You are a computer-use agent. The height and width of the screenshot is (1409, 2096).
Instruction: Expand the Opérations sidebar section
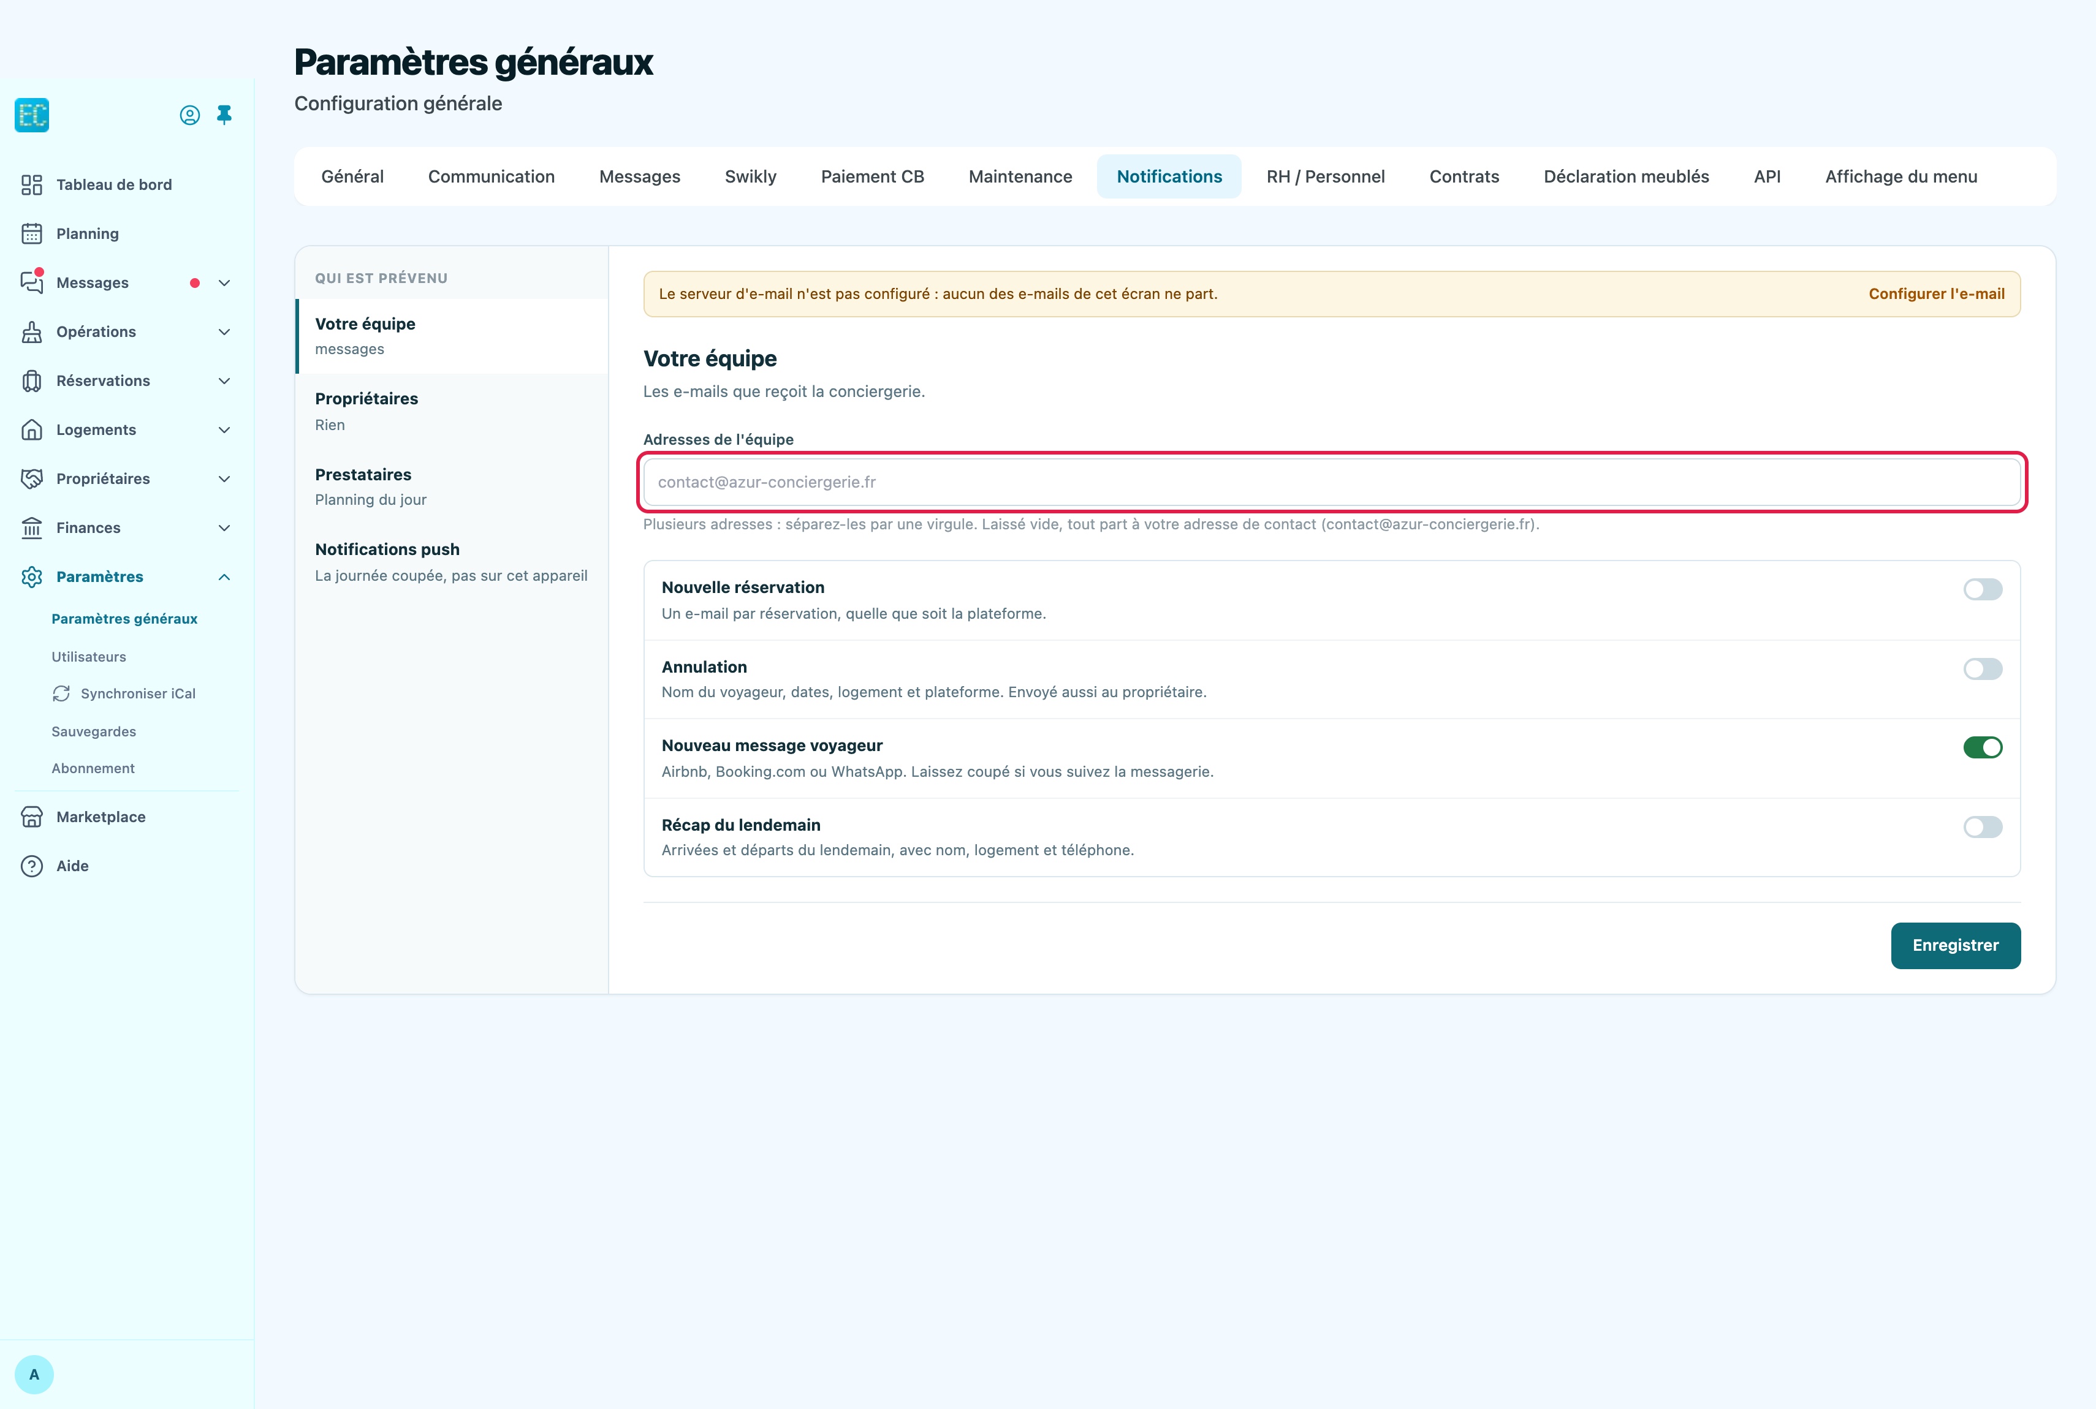225,331
